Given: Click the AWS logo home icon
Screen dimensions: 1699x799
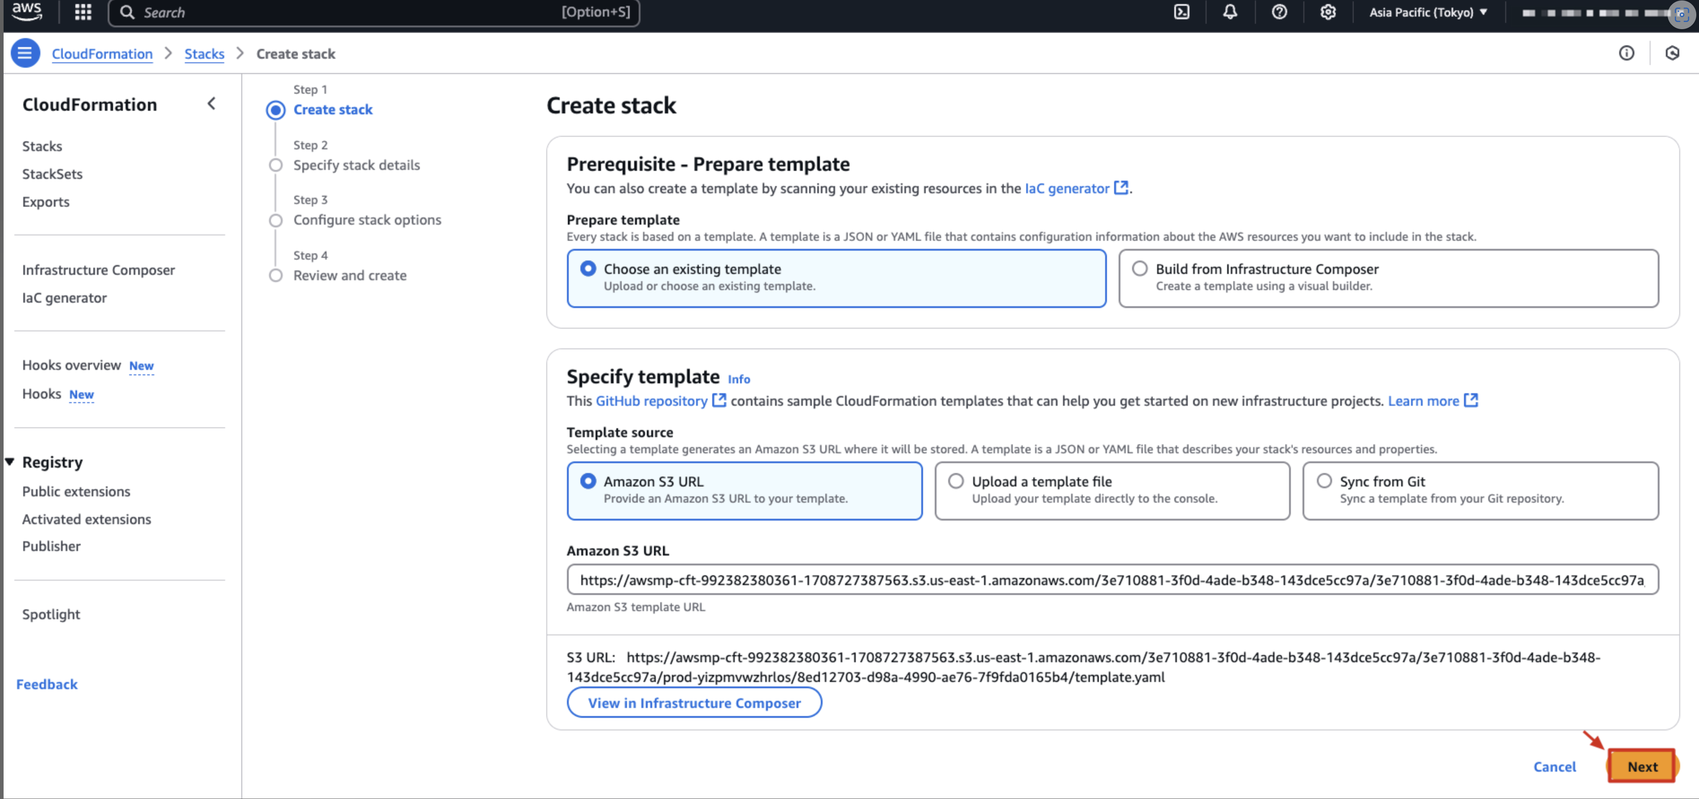Looking at the screenshot, I should click(26, 12).
